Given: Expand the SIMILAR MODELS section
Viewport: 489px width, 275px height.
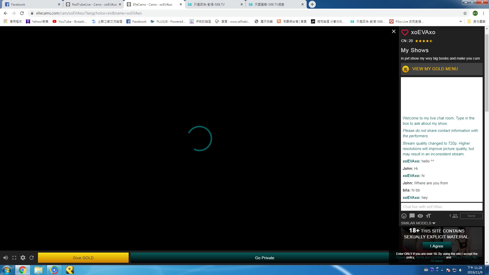Looking at the screenshot, I should (x=418, y=223).
